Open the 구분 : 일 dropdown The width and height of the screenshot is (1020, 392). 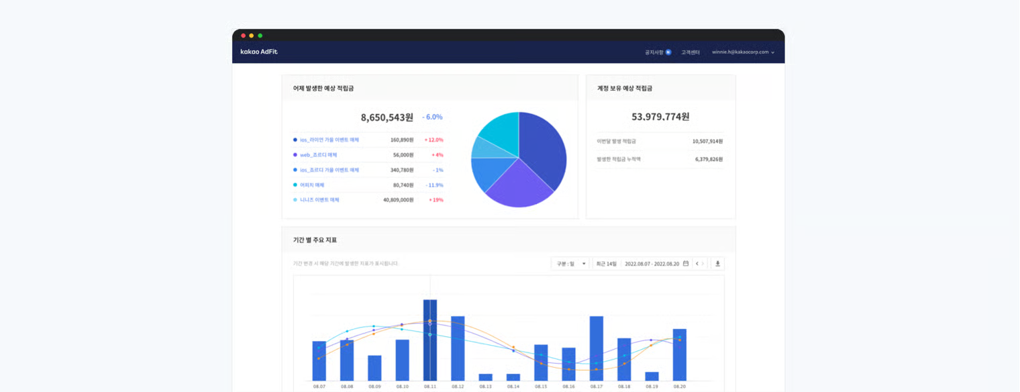point(570,264)
